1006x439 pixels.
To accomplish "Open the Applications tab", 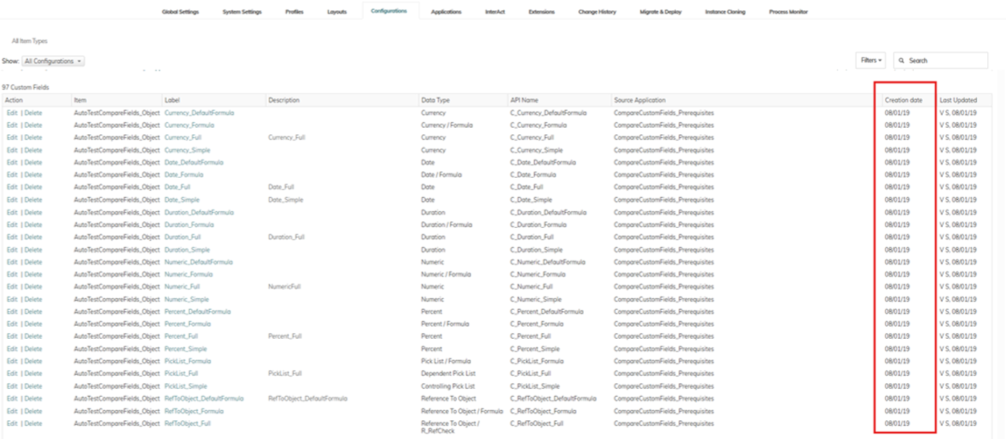I will click(446, 12).
